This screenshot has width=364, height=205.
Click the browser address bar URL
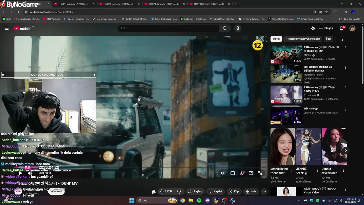click(x=51, y=12)
